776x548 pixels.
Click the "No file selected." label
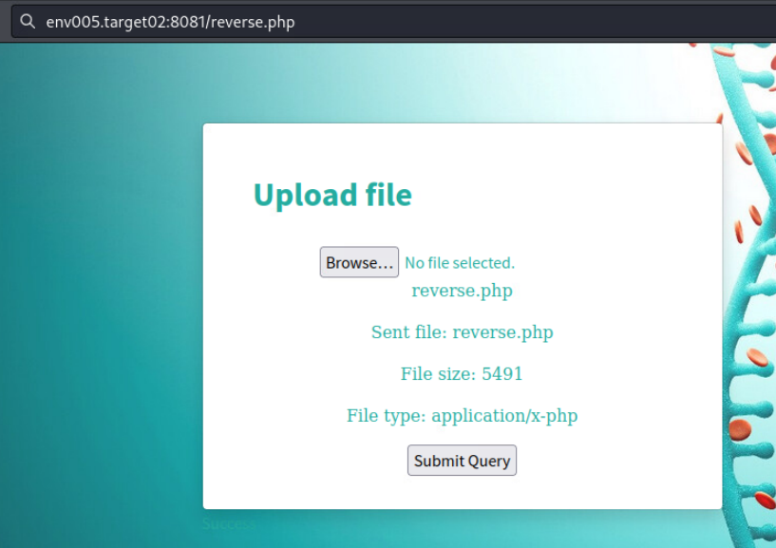pos(460,263)
